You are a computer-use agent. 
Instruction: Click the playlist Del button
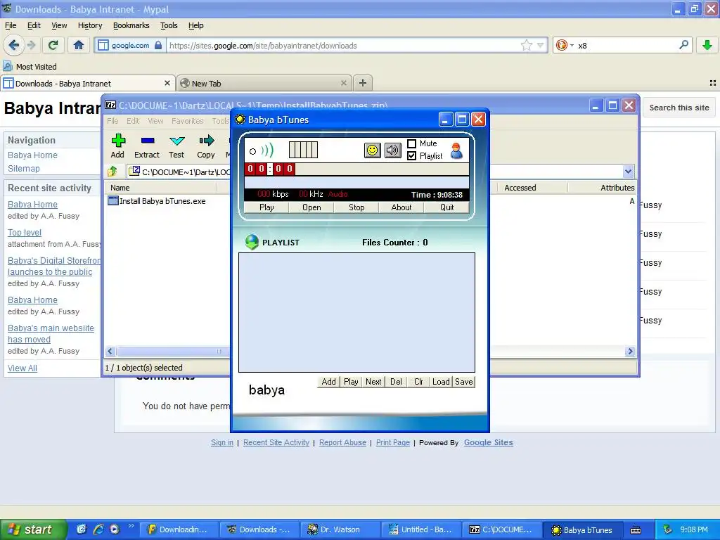tap(396, 382)
